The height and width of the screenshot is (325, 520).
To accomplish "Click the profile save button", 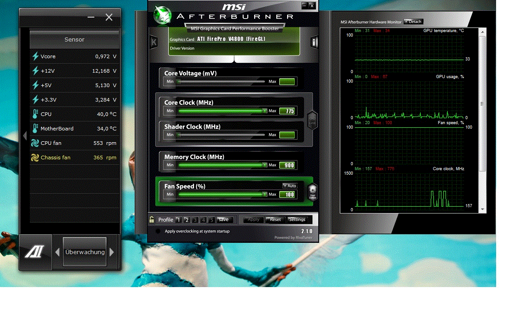I will tap(224, 219).
